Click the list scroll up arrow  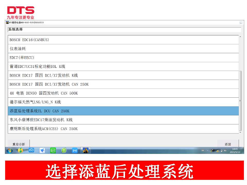click(x=240, y=37)
